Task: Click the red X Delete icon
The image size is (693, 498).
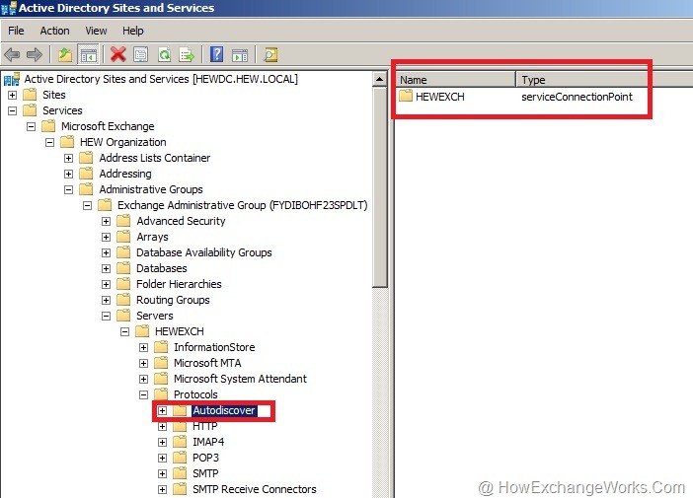Action: pos(118,55)
